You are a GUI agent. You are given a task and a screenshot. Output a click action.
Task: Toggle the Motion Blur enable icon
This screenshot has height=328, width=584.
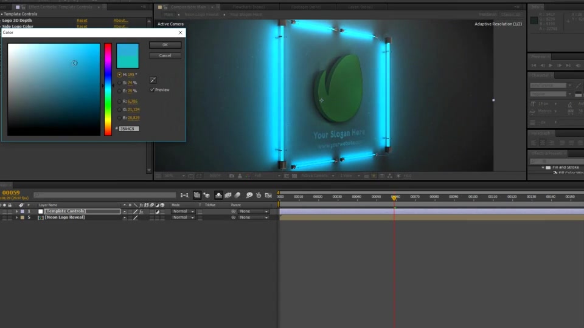click(237, 195)
